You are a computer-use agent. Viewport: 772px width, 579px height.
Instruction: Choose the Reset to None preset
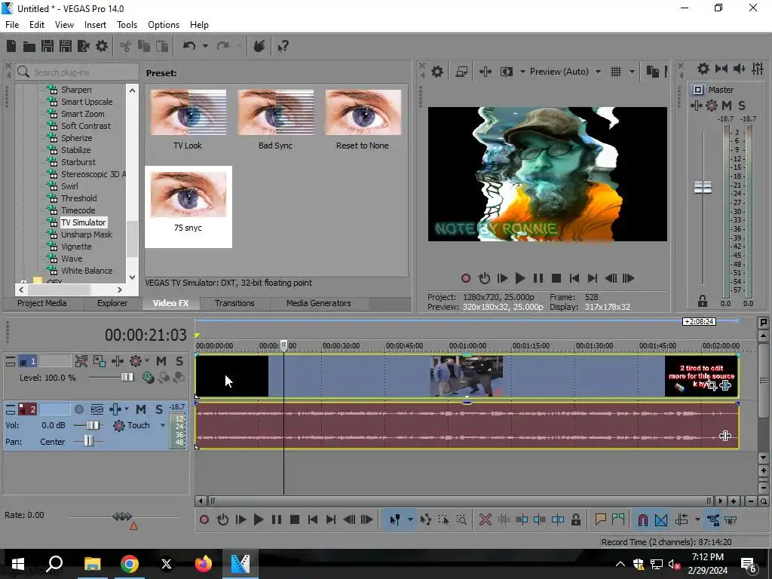click(x=363, y=112)
